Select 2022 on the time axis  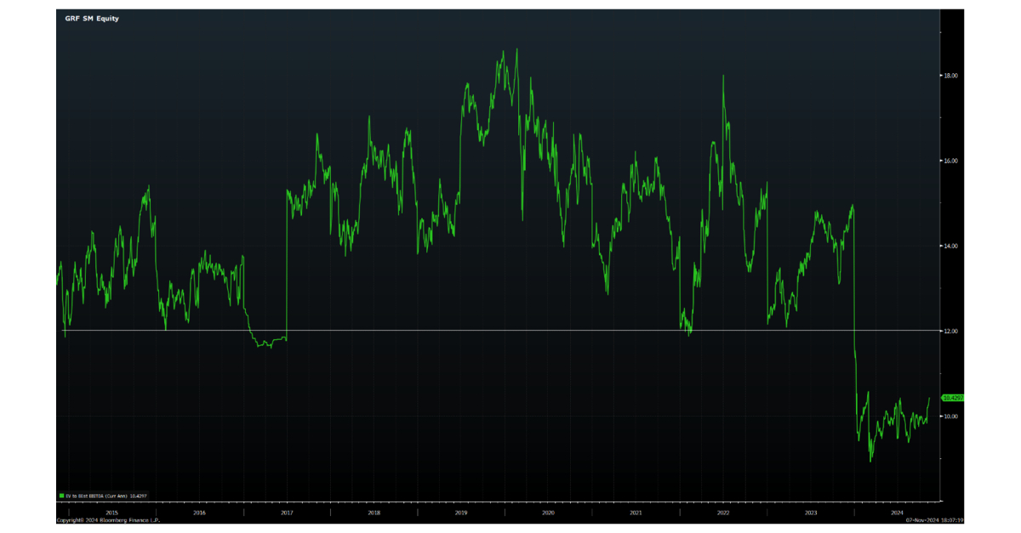(x=723, y=513)
